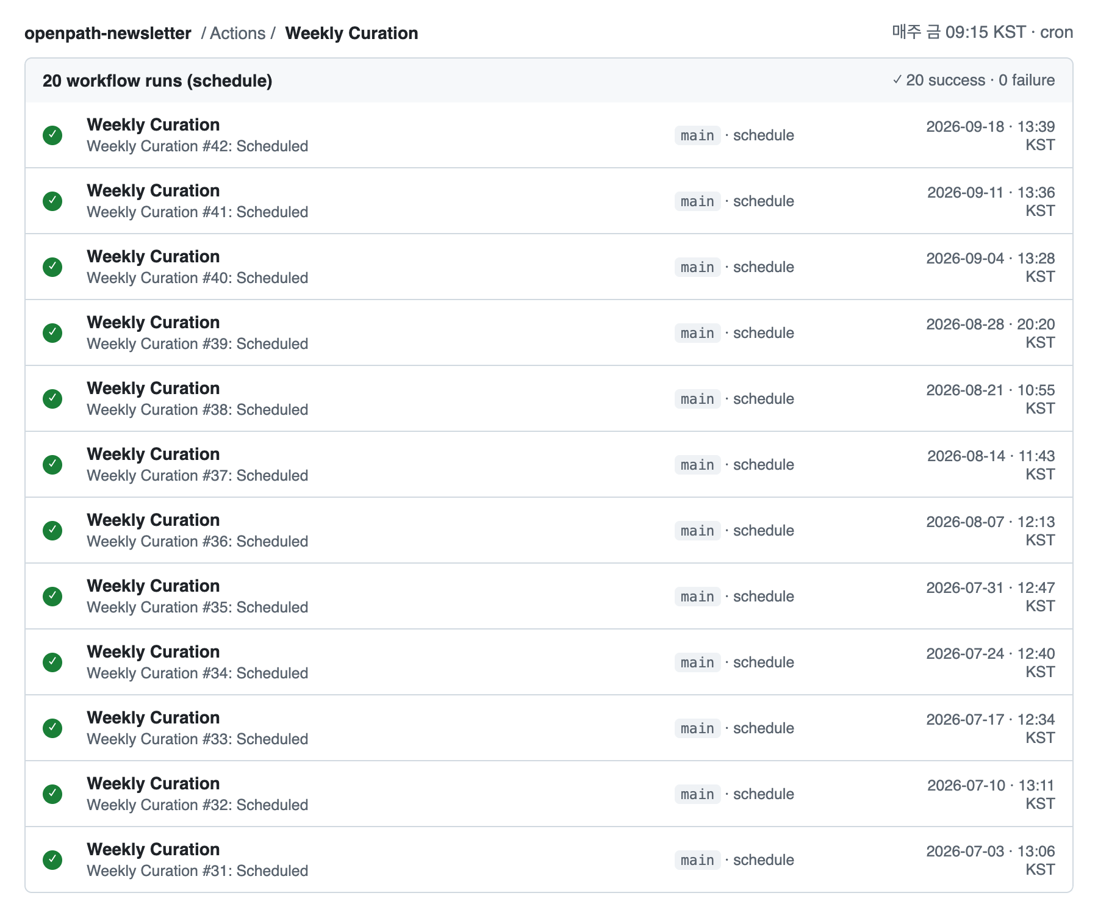This screenshot has height=915, width=1098.
Task: Select the text 'Weekly Curation #40: Scheduled'
Action: [198, 278]
